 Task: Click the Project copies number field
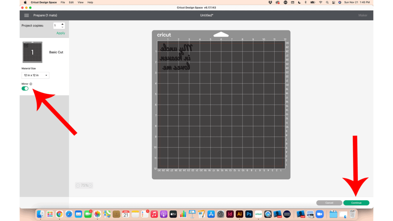(57, 26)
